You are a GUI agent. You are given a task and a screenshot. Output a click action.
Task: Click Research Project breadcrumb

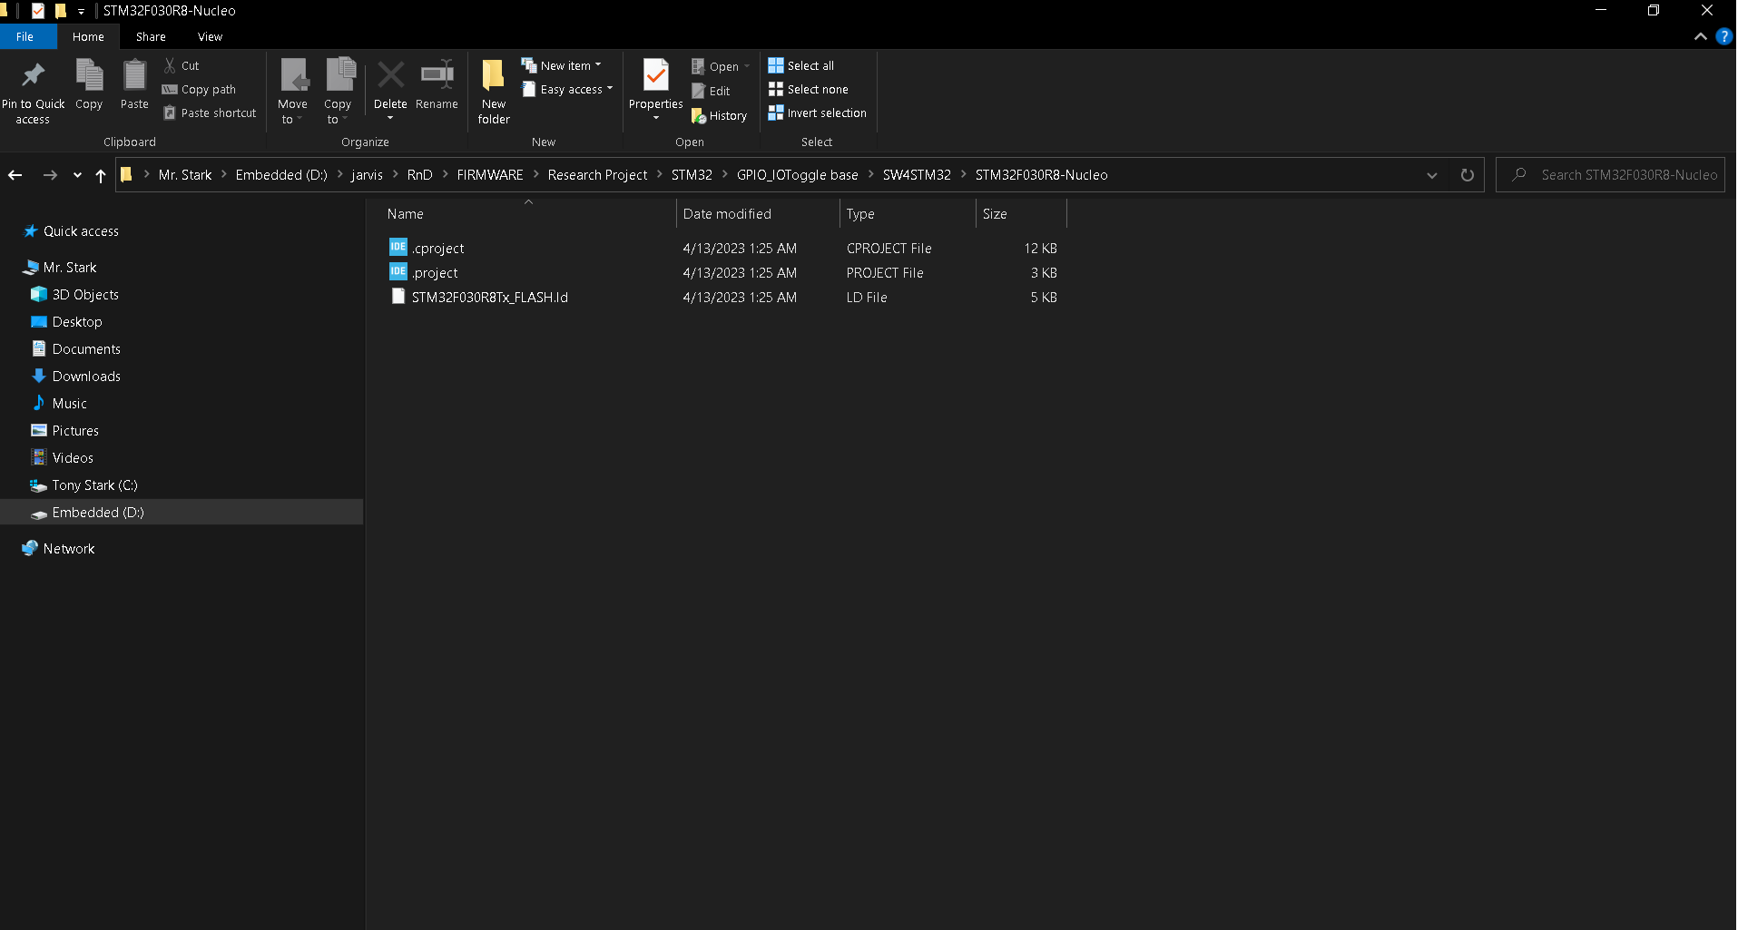pos(598,175)
